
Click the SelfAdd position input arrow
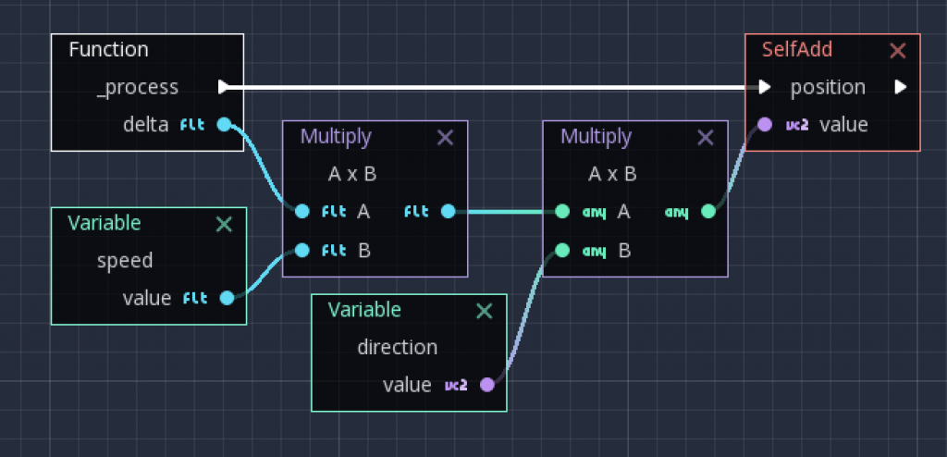764,87
